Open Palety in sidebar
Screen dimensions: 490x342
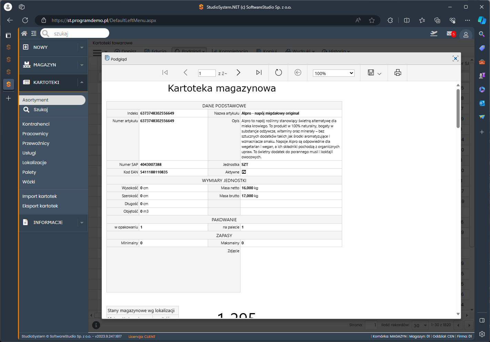coord(29,172)
